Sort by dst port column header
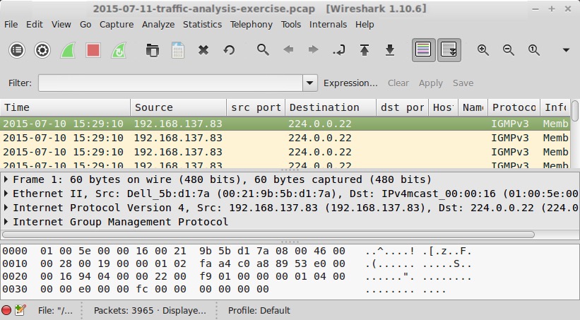Image resolution: width=580 pixels, height=320 pixels. [402, 107]
